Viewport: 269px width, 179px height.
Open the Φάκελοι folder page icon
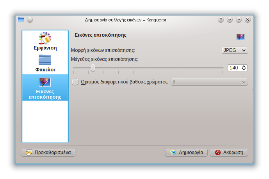click(x=45, y=60)
